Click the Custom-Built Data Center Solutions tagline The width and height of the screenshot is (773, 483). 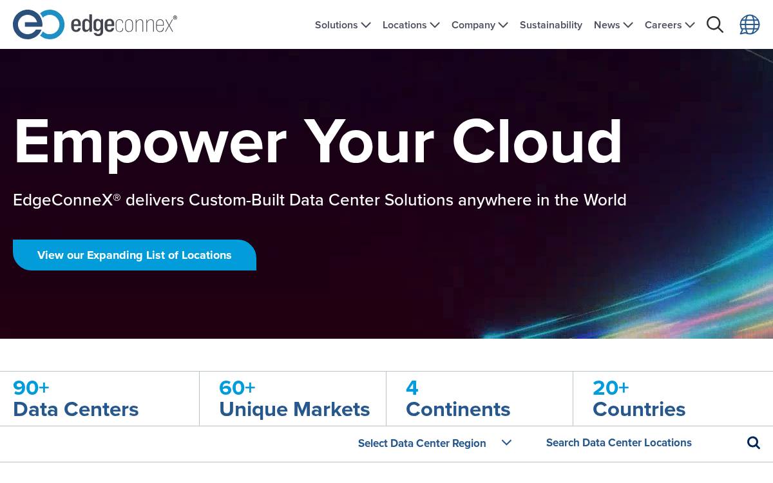pos(320,200)
